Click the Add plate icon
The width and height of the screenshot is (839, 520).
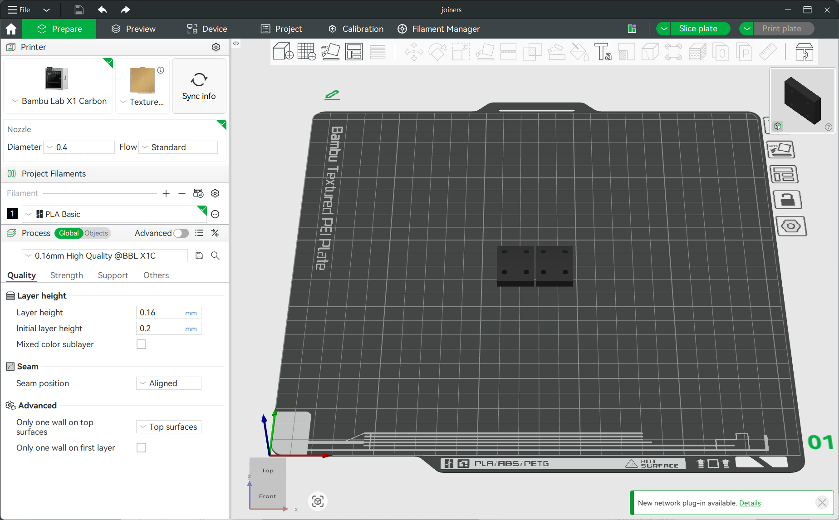pyautogui.click(x=307, y=52)
